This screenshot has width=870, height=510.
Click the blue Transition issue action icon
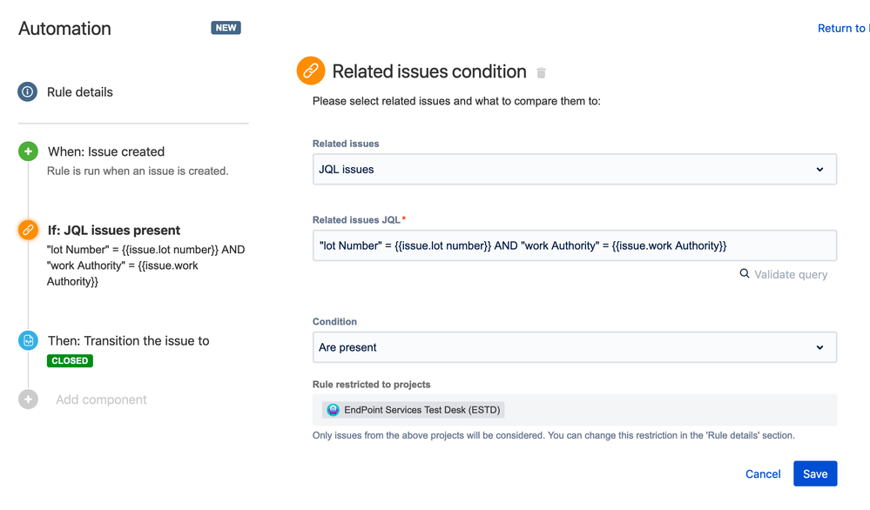tap(28, 340)
